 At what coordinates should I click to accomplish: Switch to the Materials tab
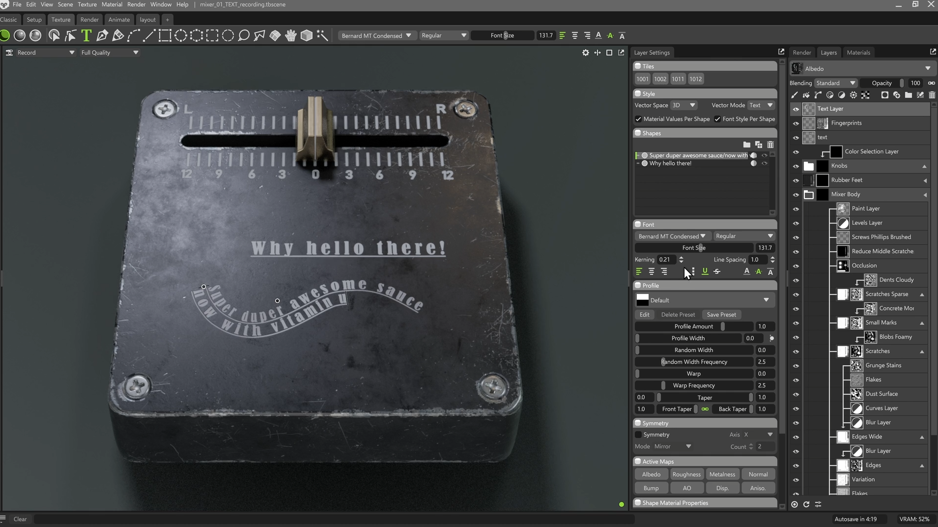[858, 53]
